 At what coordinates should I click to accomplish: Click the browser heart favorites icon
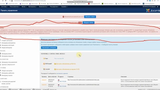[155, 0]
